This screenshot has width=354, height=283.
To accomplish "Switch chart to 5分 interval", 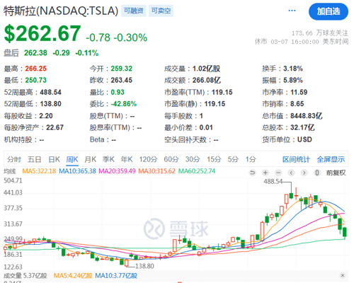I will [233, 159].
